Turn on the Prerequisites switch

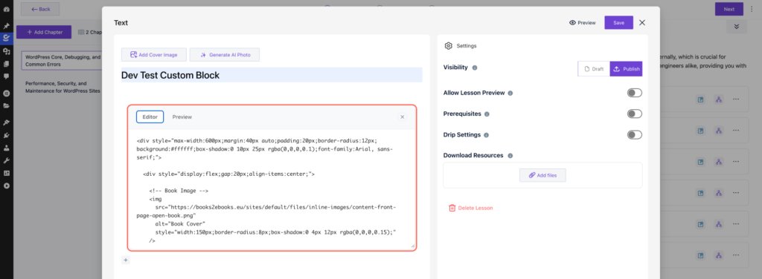[634, 114]
